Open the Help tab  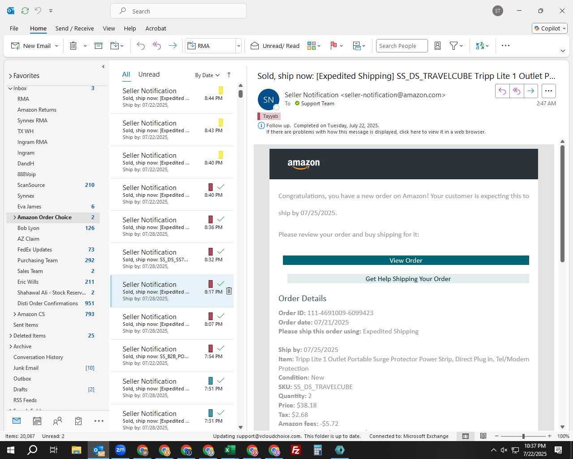point(130,28)
